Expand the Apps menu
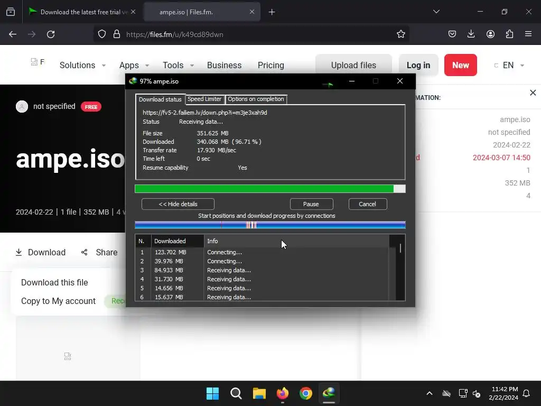Viewport: 541px width, 406px height. [134, 65]
